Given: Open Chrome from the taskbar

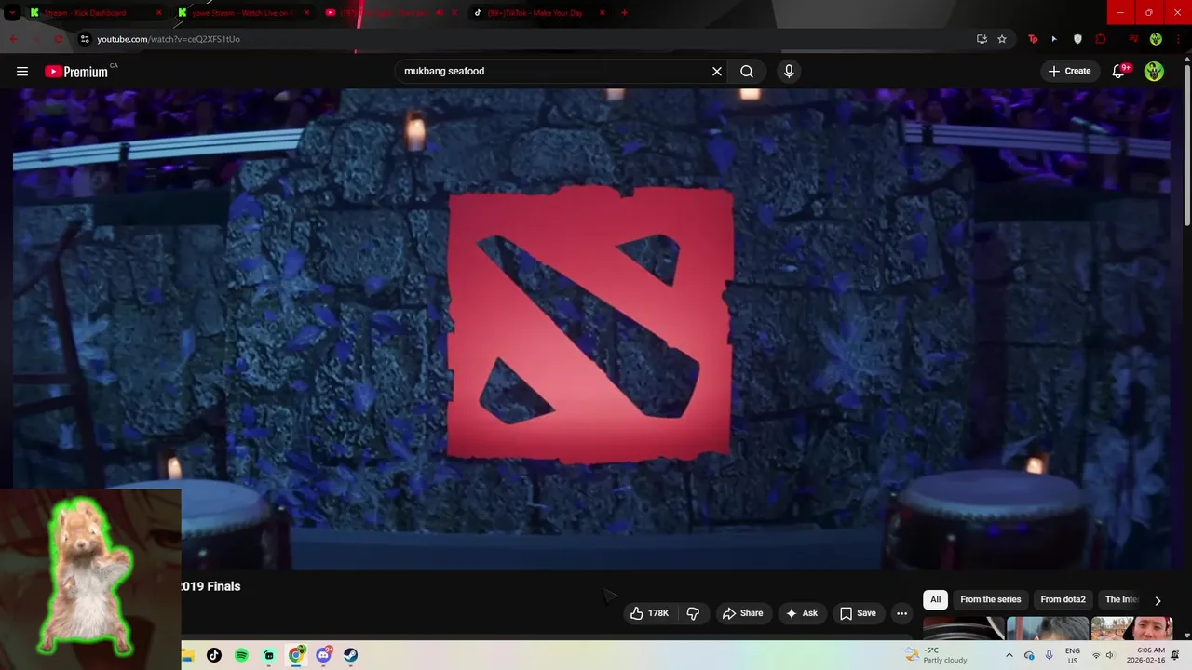Looking at the screenshot, I should tap(296, 655).
